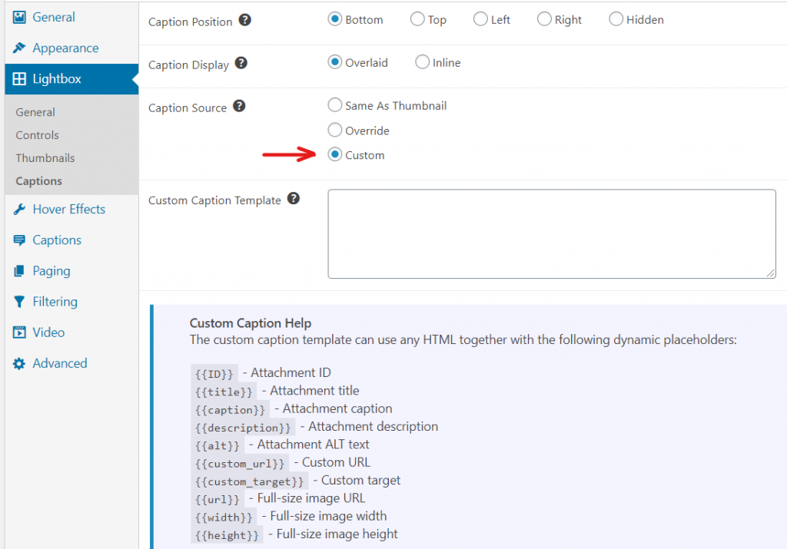
Task: Set caption source to Override
Action: pos(334,130)
